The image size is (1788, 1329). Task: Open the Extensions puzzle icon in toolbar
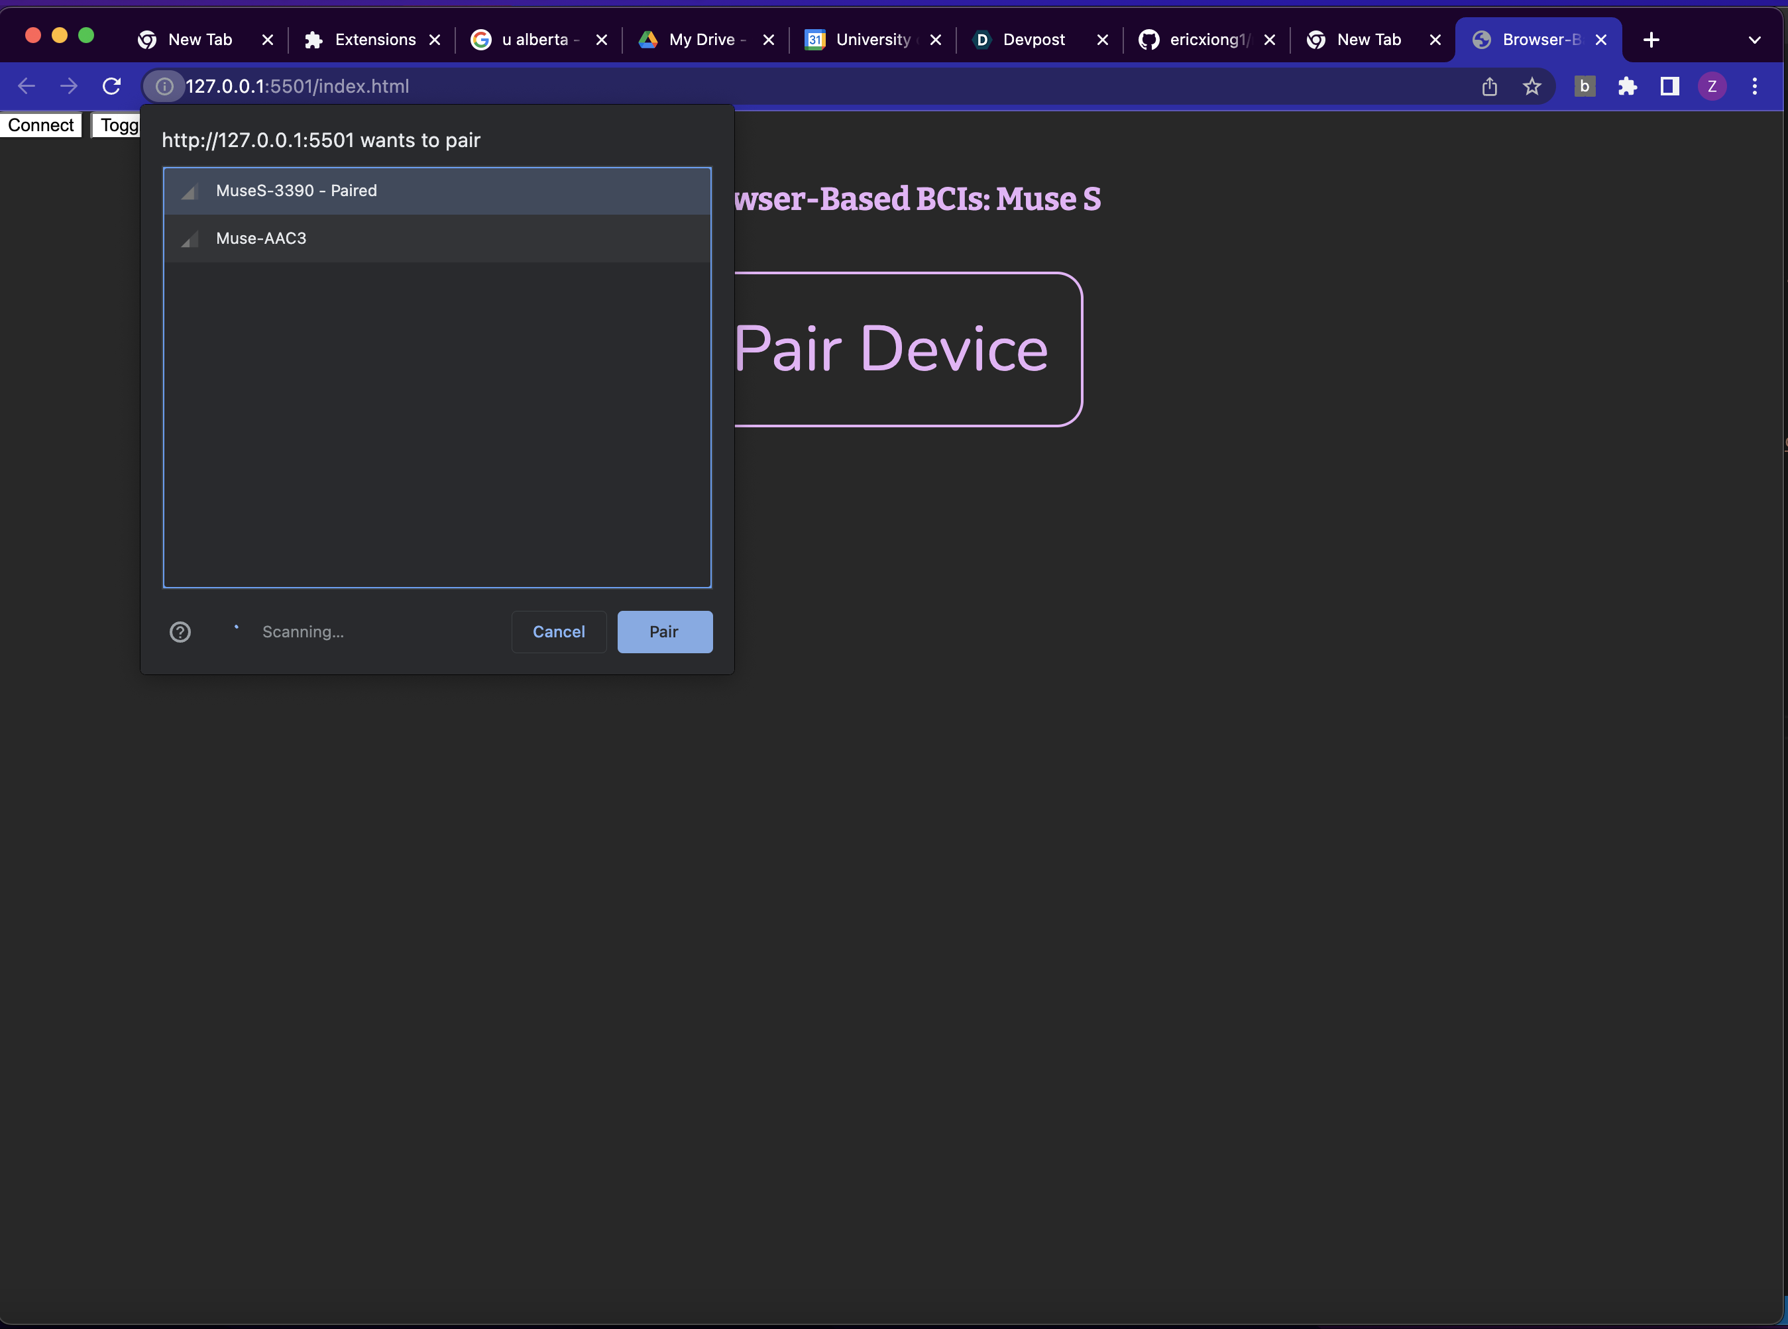[x=1627, y=86]
